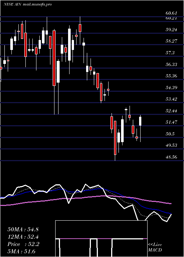The width and height of the screenshot is (184, 257).
Task: Select the 49.53 price level label
Action: coord(171,145)
